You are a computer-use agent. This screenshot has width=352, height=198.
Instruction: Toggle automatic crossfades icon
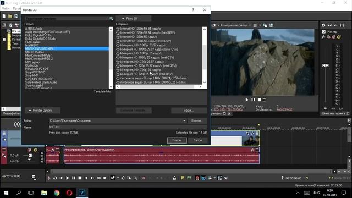tap(204, 178)
